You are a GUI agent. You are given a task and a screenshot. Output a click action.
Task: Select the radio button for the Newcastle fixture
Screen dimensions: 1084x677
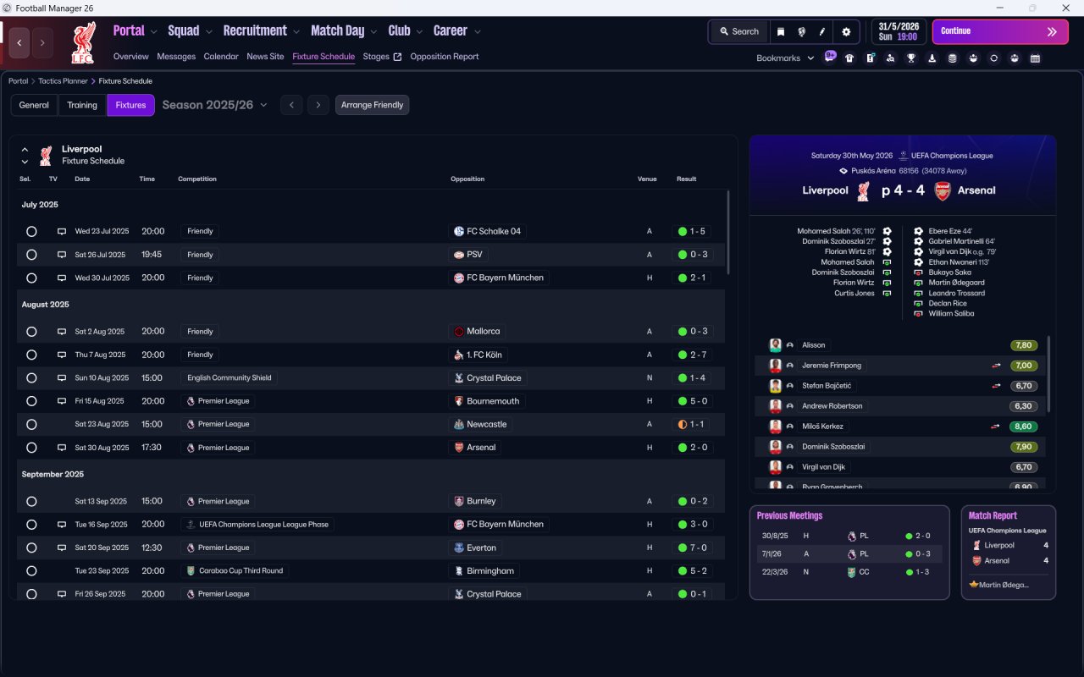pyautogui.click(x=31, y=424)
